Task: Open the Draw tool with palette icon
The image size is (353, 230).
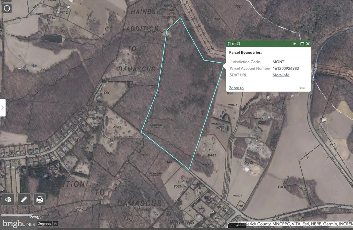Action: [x=9, y=199]
